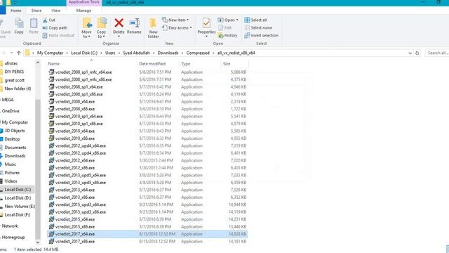The width and height of the screenshot is (449, 253).
Task: Click the Application Tools tab header
Action: coord(84,2)
